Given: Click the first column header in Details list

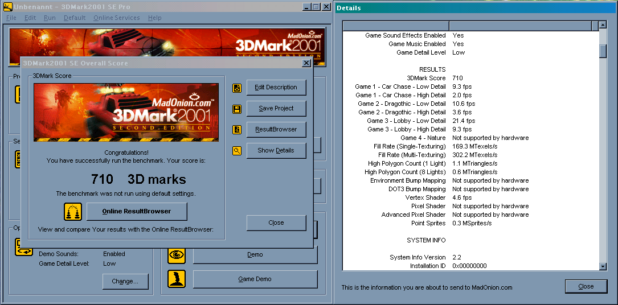Looking at the screenshot, I should (x=396, y=26).
